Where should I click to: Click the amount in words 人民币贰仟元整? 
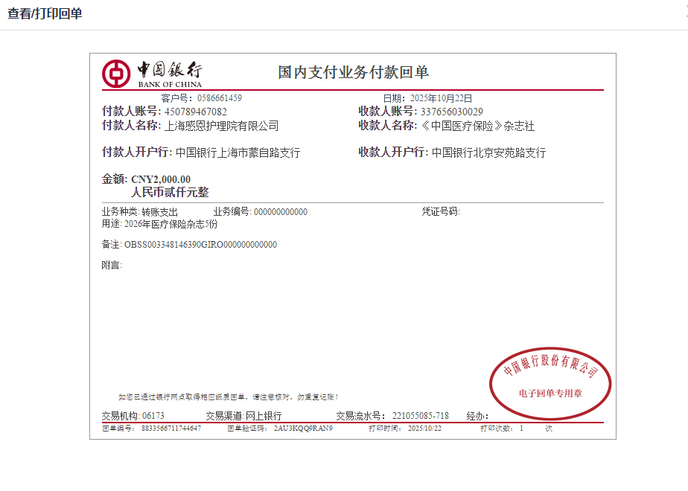170,193
